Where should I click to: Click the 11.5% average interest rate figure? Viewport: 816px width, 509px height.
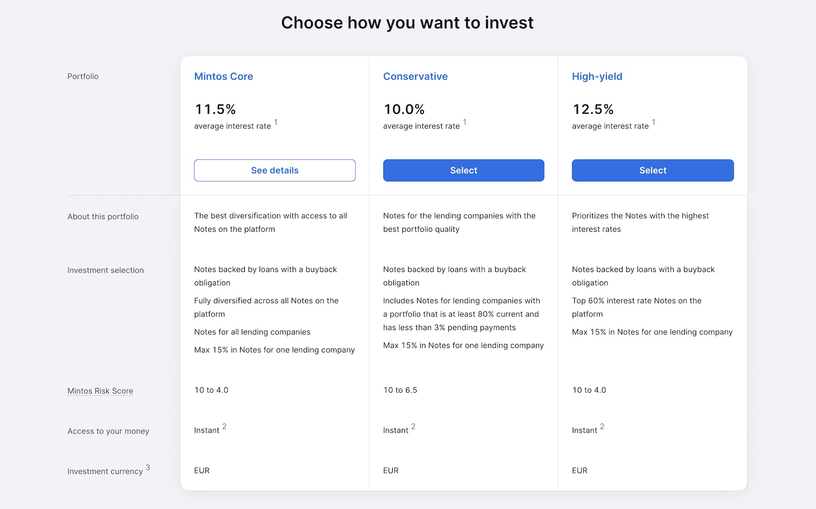(215, 109)
